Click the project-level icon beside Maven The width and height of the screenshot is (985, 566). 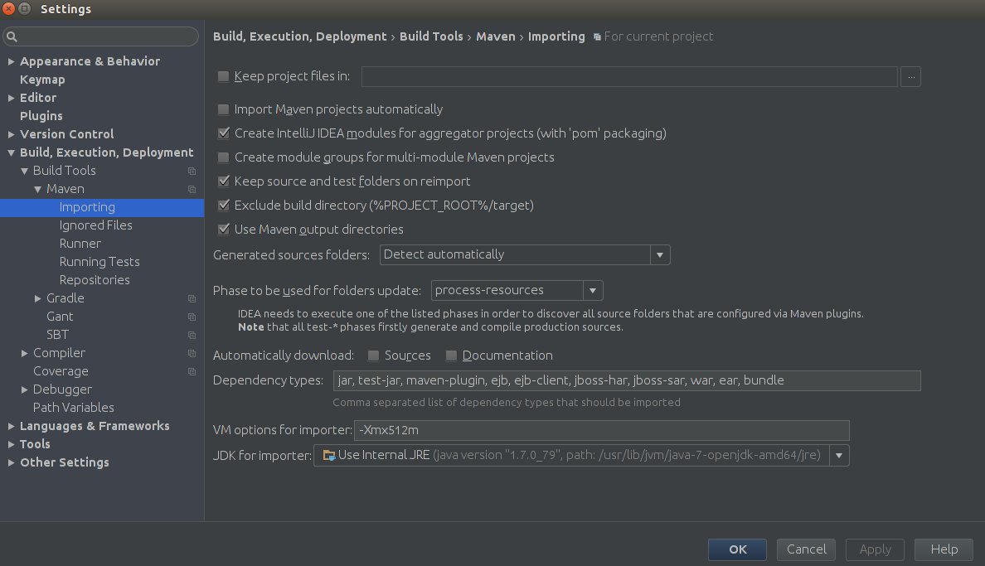[x=192, y=190]
